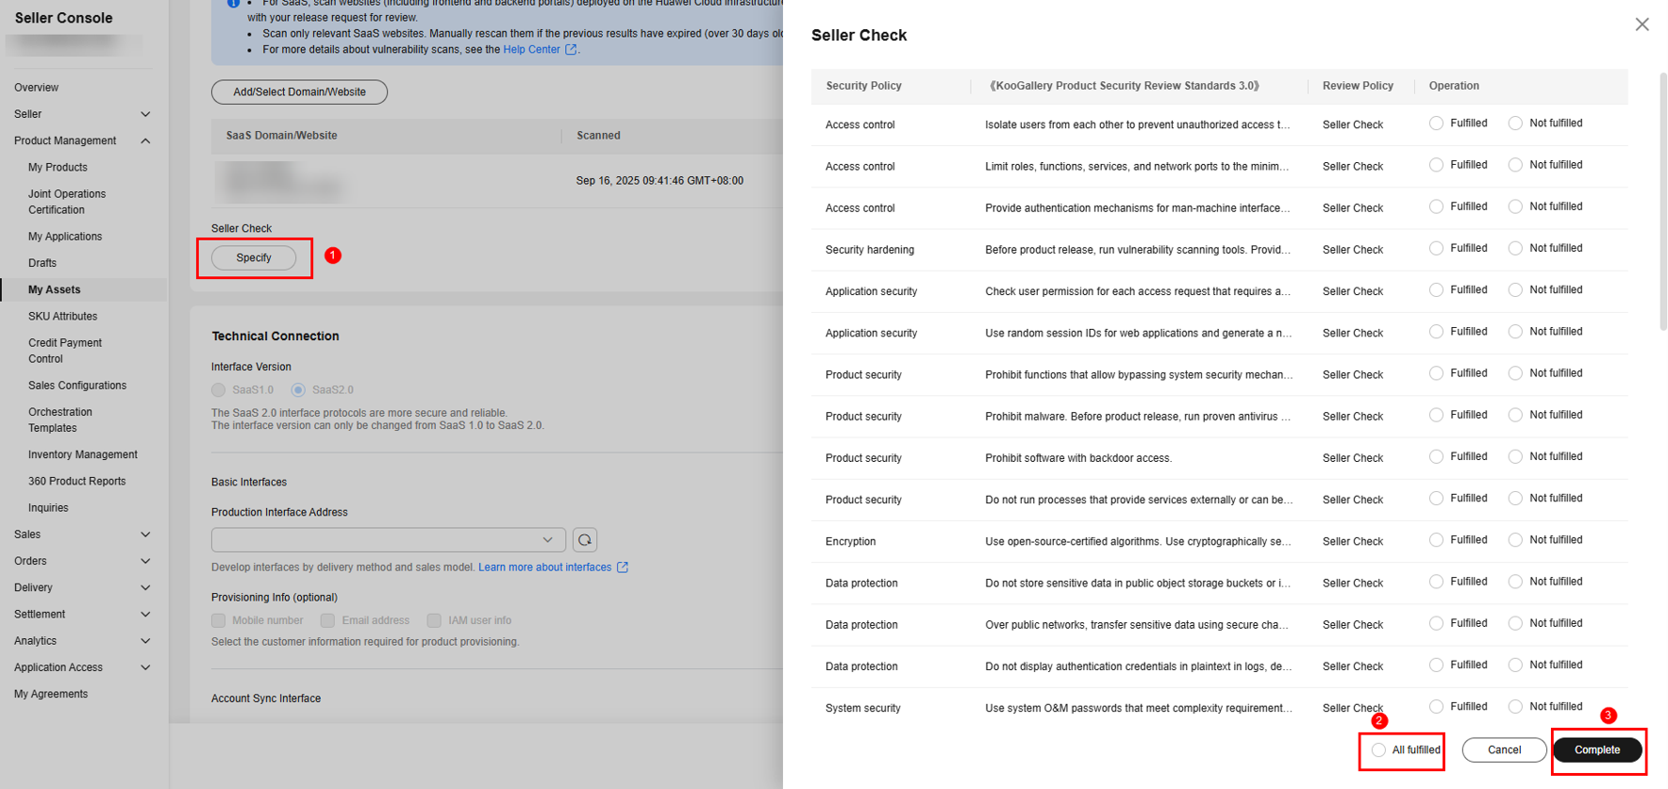Select Not fulfilled for 'Do not store sensitive data'
The image size is (1668, 789).
(1515, 582)
